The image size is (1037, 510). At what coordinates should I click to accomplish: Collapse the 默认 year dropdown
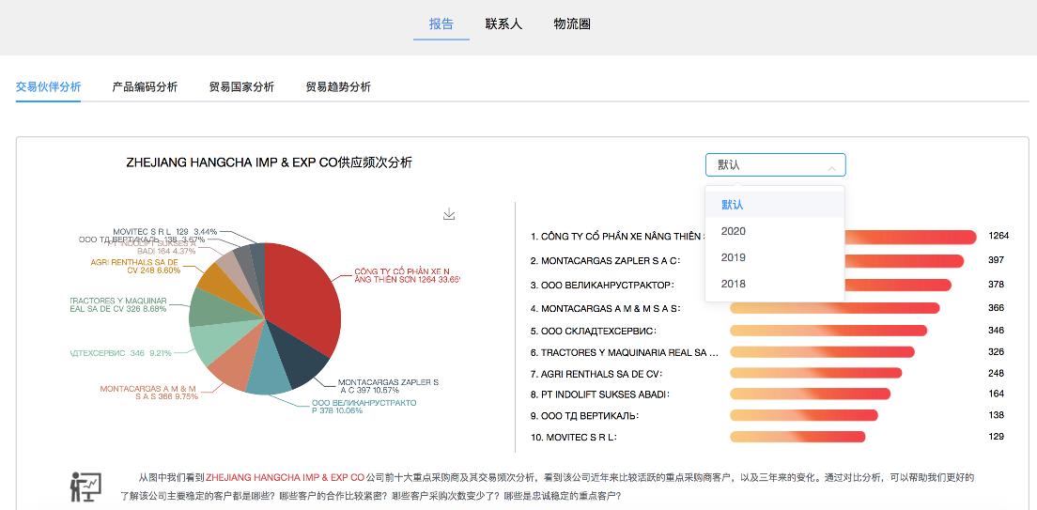pyautogui.click(x=775, y=165)
